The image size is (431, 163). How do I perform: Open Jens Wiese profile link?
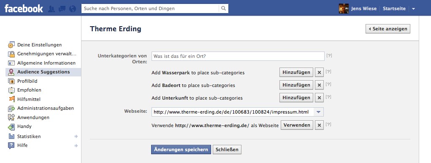point(364,8)
